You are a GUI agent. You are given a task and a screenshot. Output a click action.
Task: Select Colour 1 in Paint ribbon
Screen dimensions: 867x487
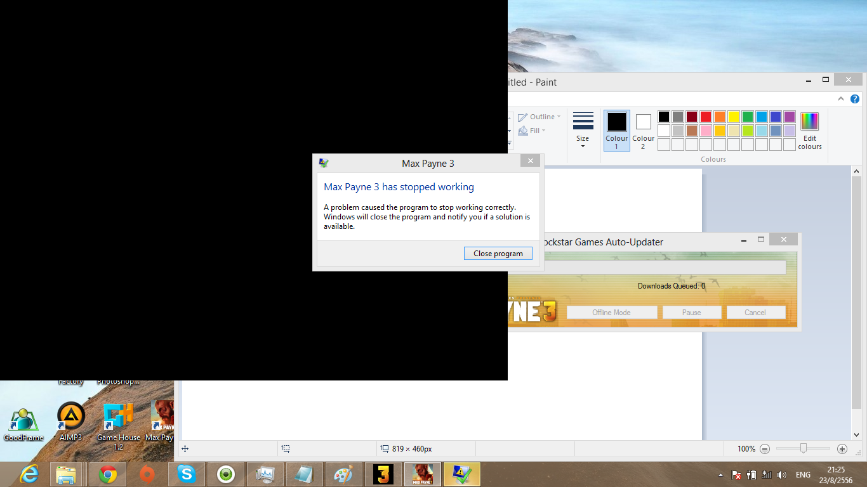point(616,131)
